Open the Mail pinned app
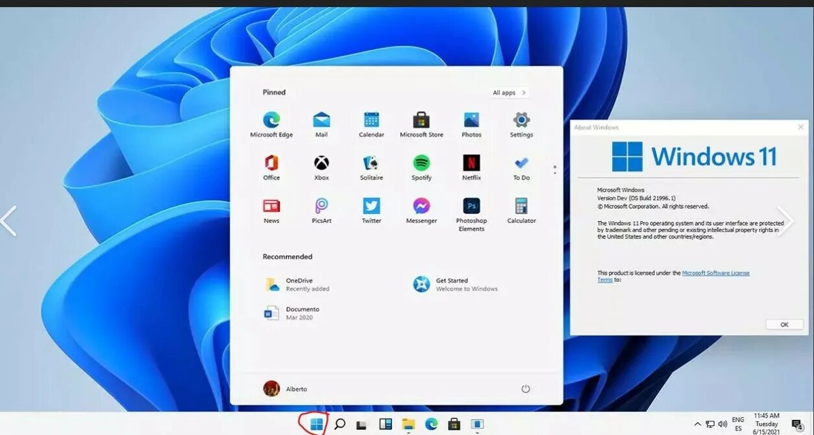Viewport: 814px width, 435px height. pos(321,124)
